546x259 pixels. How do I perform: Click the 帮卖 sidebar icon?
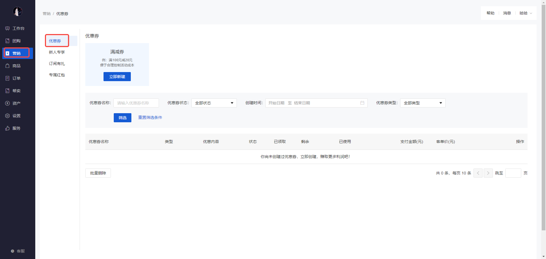[x=7, y=91]
